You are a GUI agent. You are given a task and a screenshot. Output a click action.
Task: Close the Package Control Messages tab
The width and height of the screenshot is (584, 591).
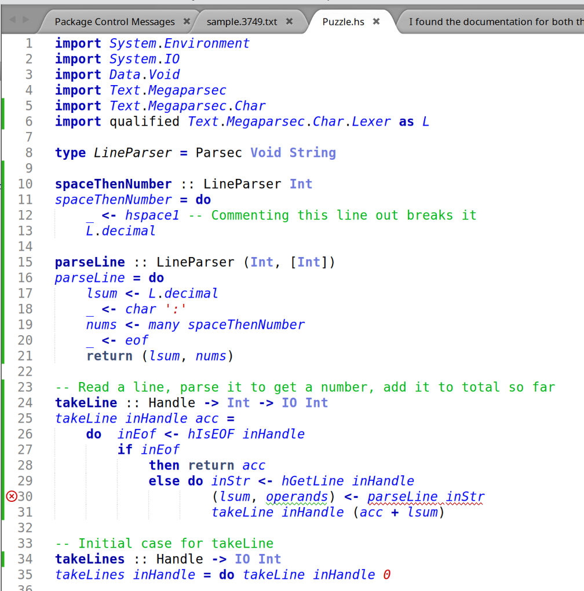tap(187, 21)
